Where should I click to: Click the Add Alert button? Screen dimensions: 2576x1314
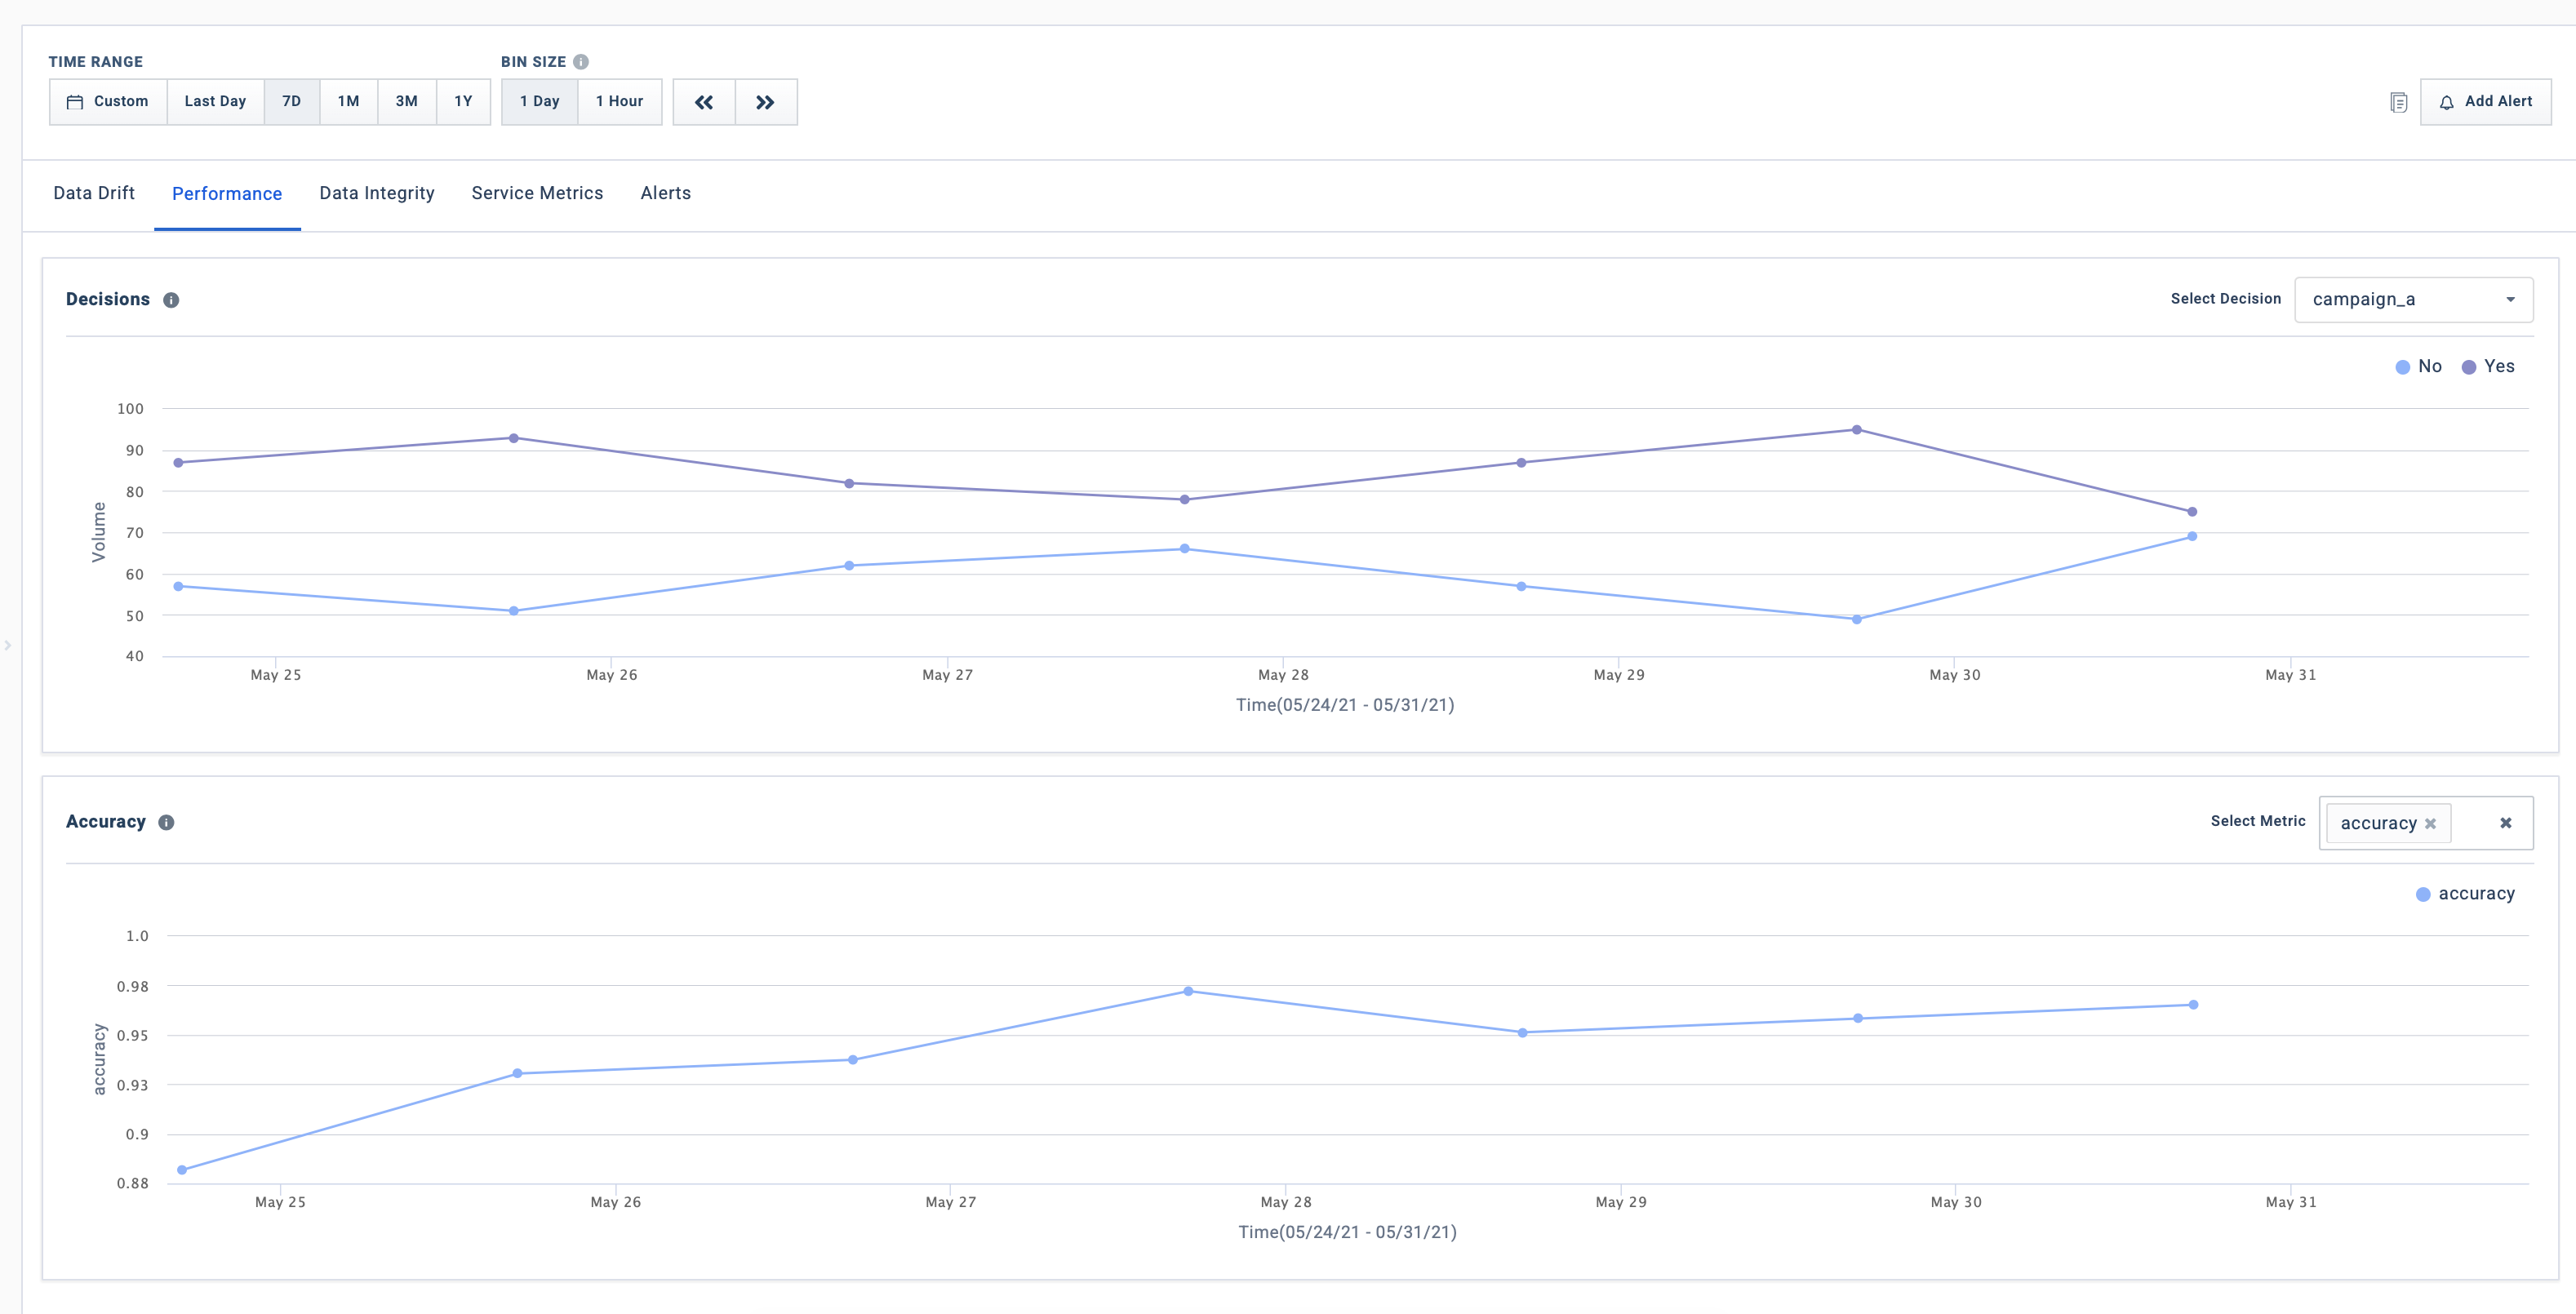click(2485, 102)
